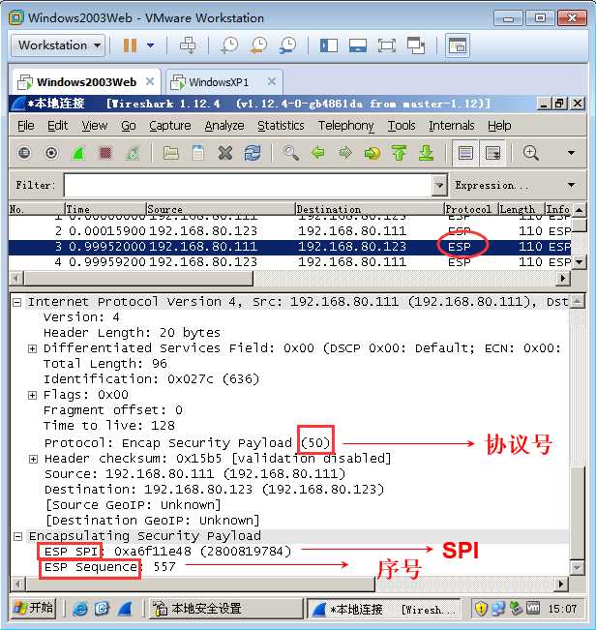596x630 pixels.
Task: Click Expression... filter button
Action: 492,185
